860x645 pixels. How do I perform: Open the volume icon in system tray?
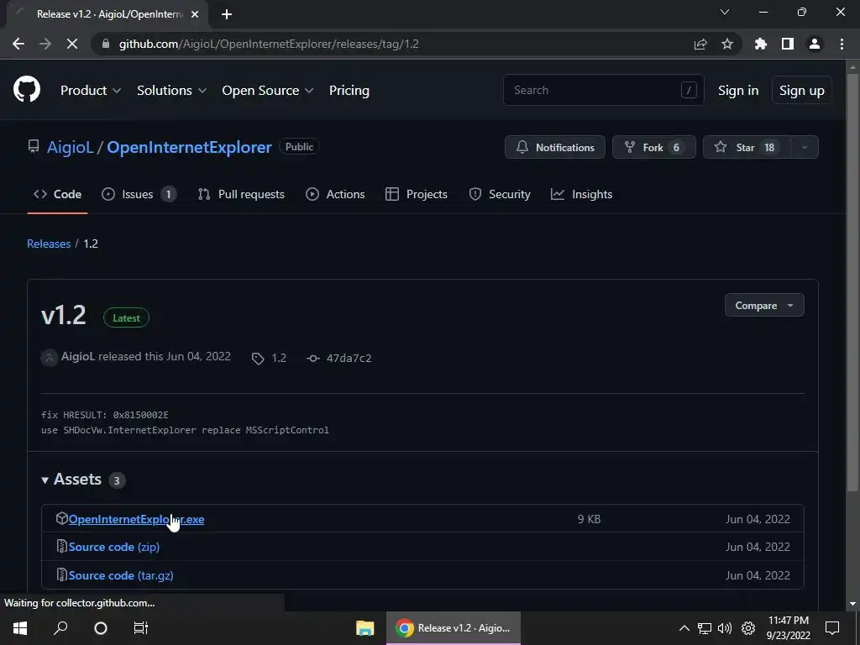[x=725, y=628]
